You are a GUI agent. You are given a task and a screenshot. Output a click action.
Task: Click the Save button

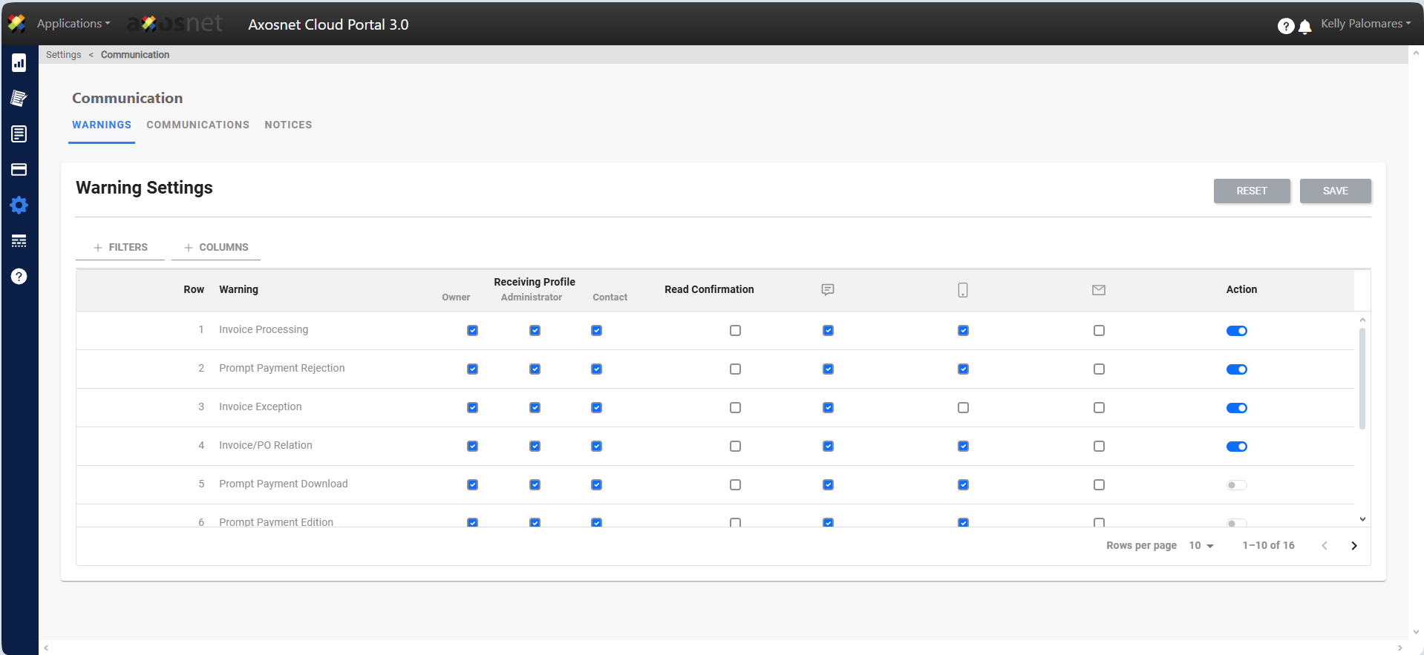point(1335,191)
